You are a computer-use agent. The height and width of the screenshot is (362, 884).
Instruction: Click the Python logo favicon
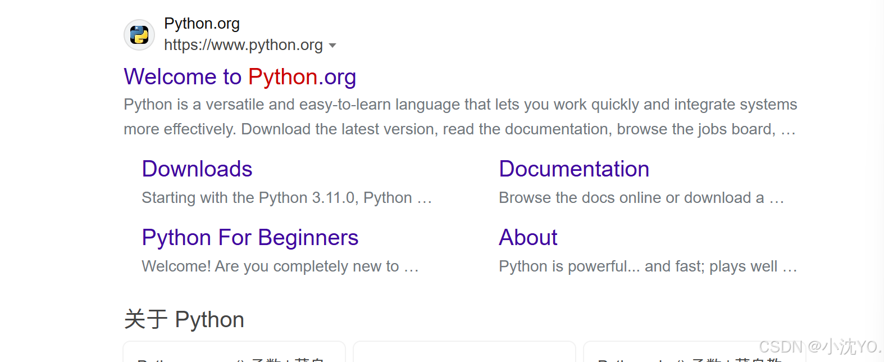click(139, 35)
